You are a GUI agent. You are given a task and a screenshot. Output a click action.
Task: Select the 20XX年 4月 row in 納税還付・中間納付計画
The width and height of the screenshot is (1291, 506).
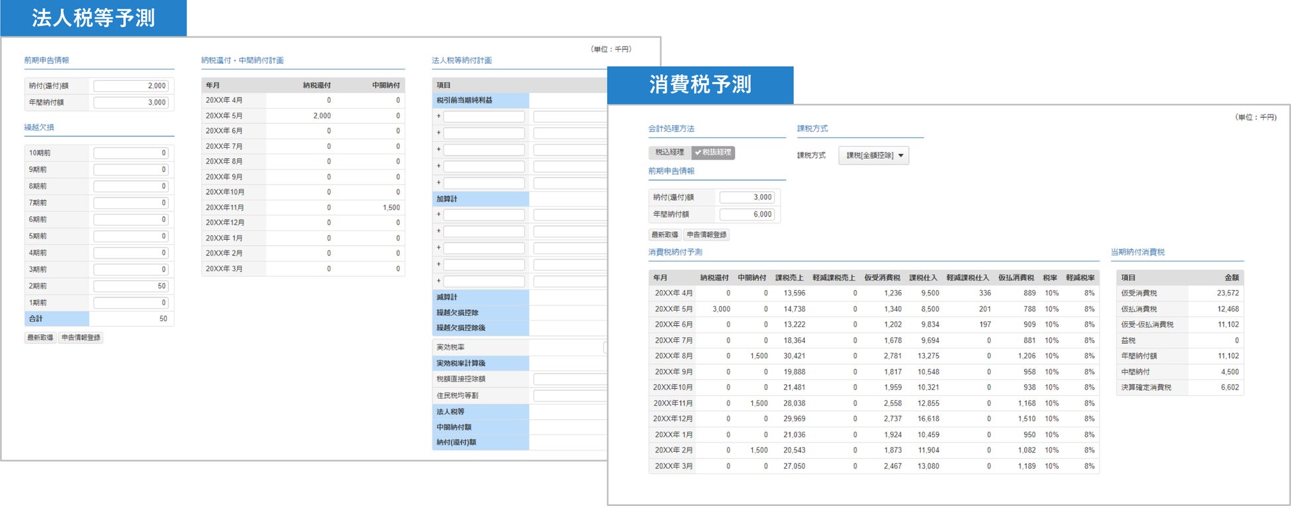pos(303,101)
